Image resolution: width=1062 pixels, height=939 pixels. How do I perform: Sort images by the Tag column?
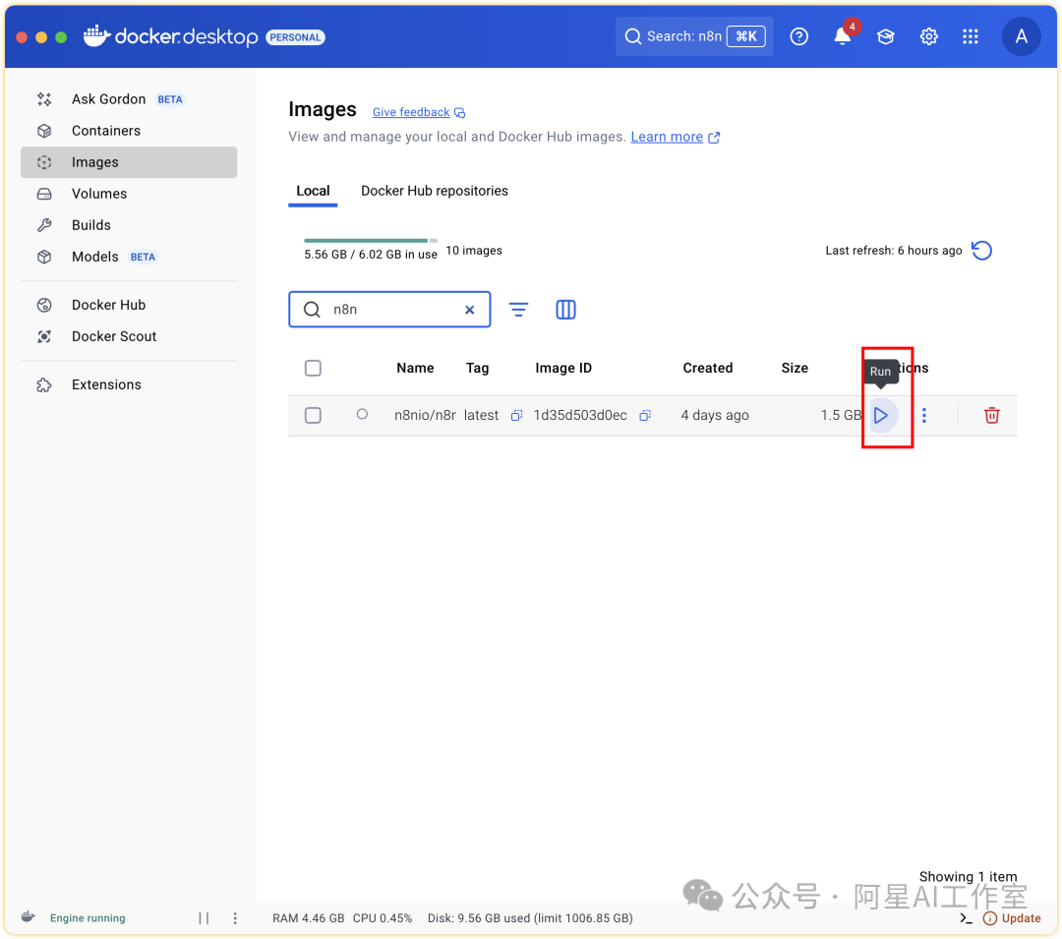click(478, 368)
